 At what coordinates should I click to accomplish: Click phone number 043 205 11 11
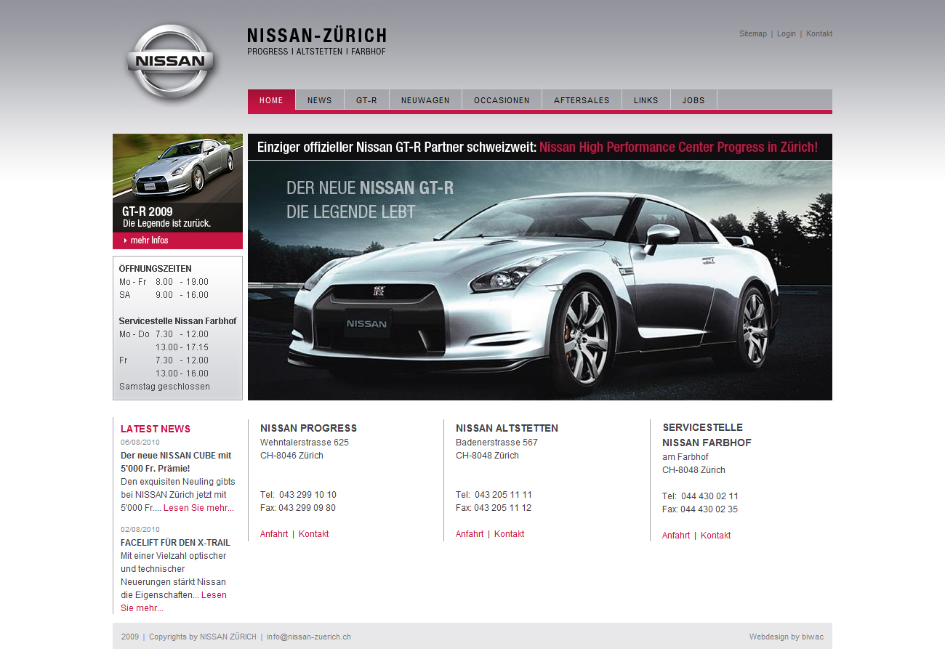[x=503, y=495]
